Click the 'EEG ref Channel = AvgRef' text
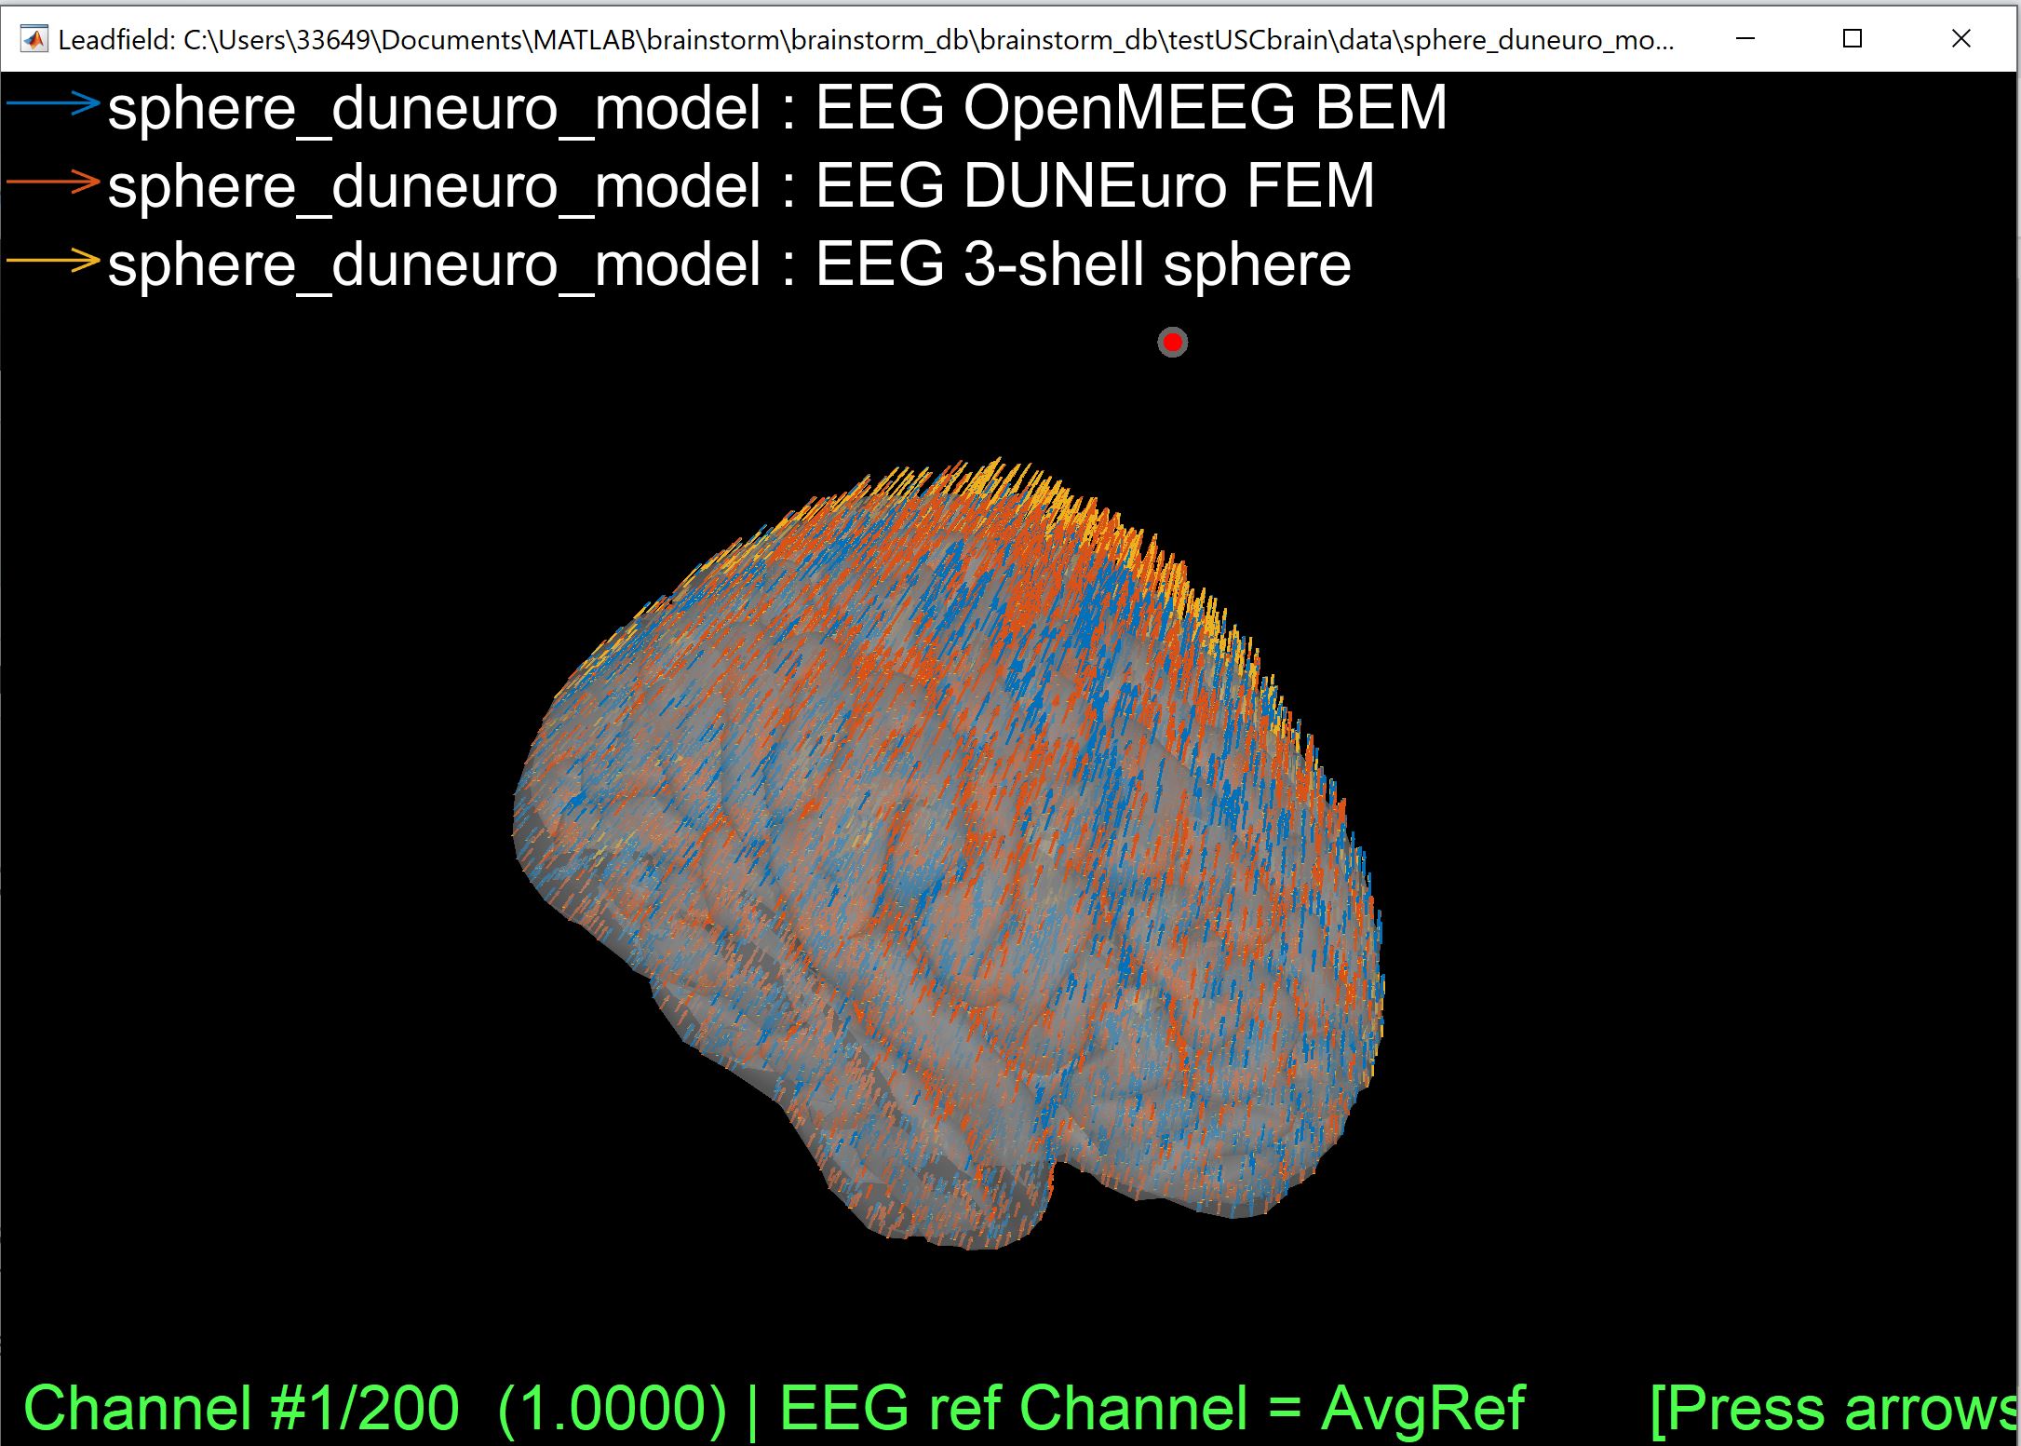2021x1446 pixels. pyautogui.click(x=1152, y=1408)
